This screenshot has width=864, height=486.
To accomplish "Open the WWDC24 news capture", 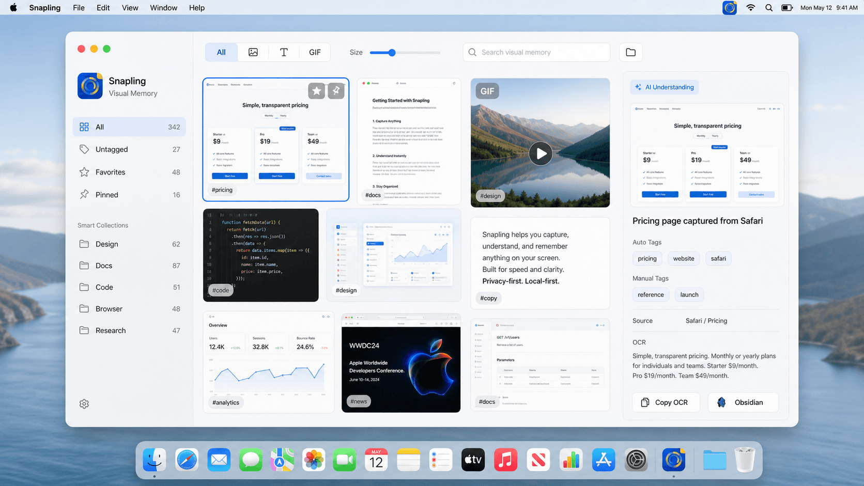I will [x=401, y=363].
